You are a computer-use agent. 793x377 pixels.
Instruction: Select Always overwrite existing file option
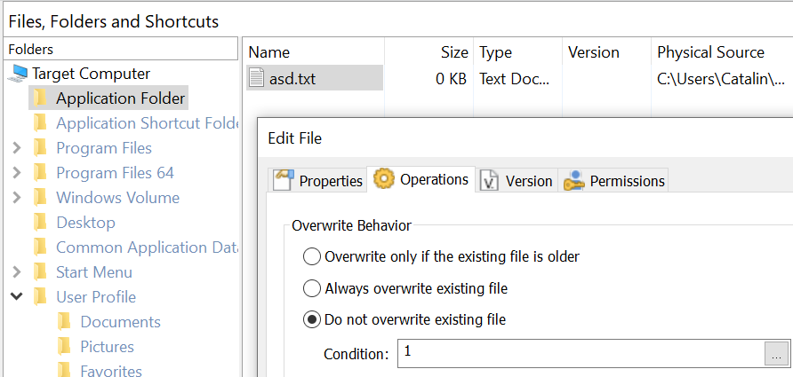pos(312,288)
